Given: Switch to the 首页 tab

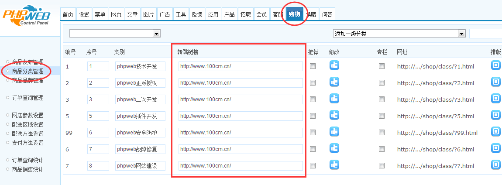Looking at the screenshot, I should click(68, 14).
